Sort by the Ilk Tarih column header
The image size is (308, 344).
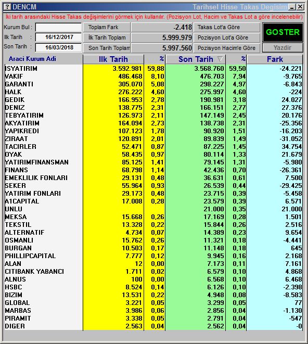(113, 59)
